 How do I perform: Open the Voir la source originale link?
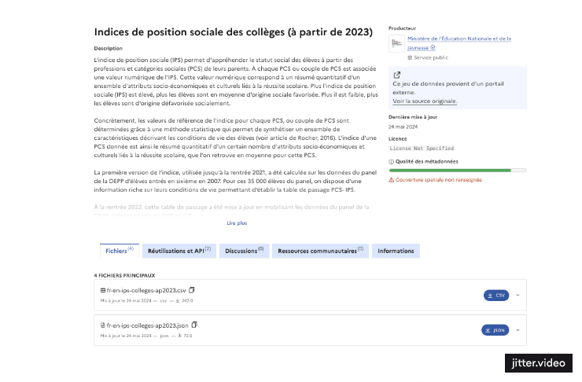coord(425,101)
